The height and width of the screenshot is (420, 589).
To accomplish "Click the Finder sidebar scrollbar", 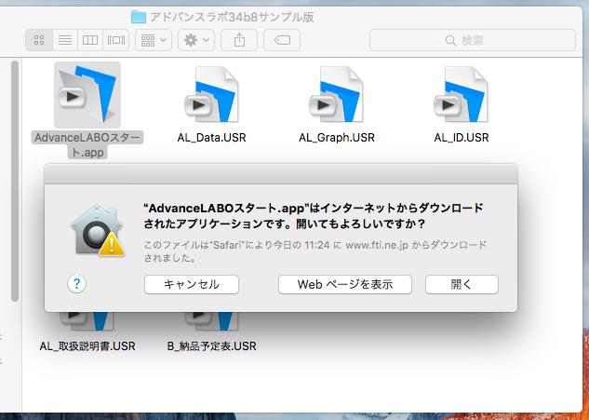I will click(x=15, y=181).
